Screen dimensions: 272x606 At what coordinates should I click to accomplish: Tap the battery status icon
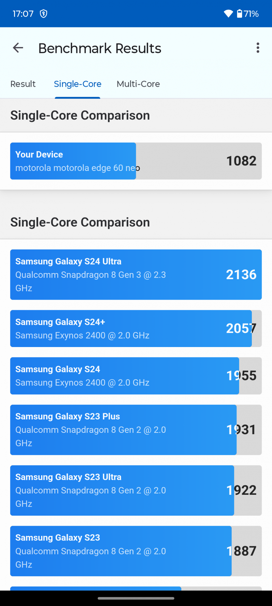(240, 14)
